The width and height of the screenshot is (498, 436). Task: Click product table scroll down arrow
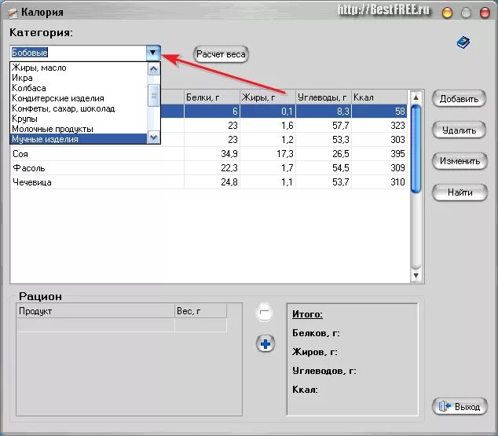[416, 275]
